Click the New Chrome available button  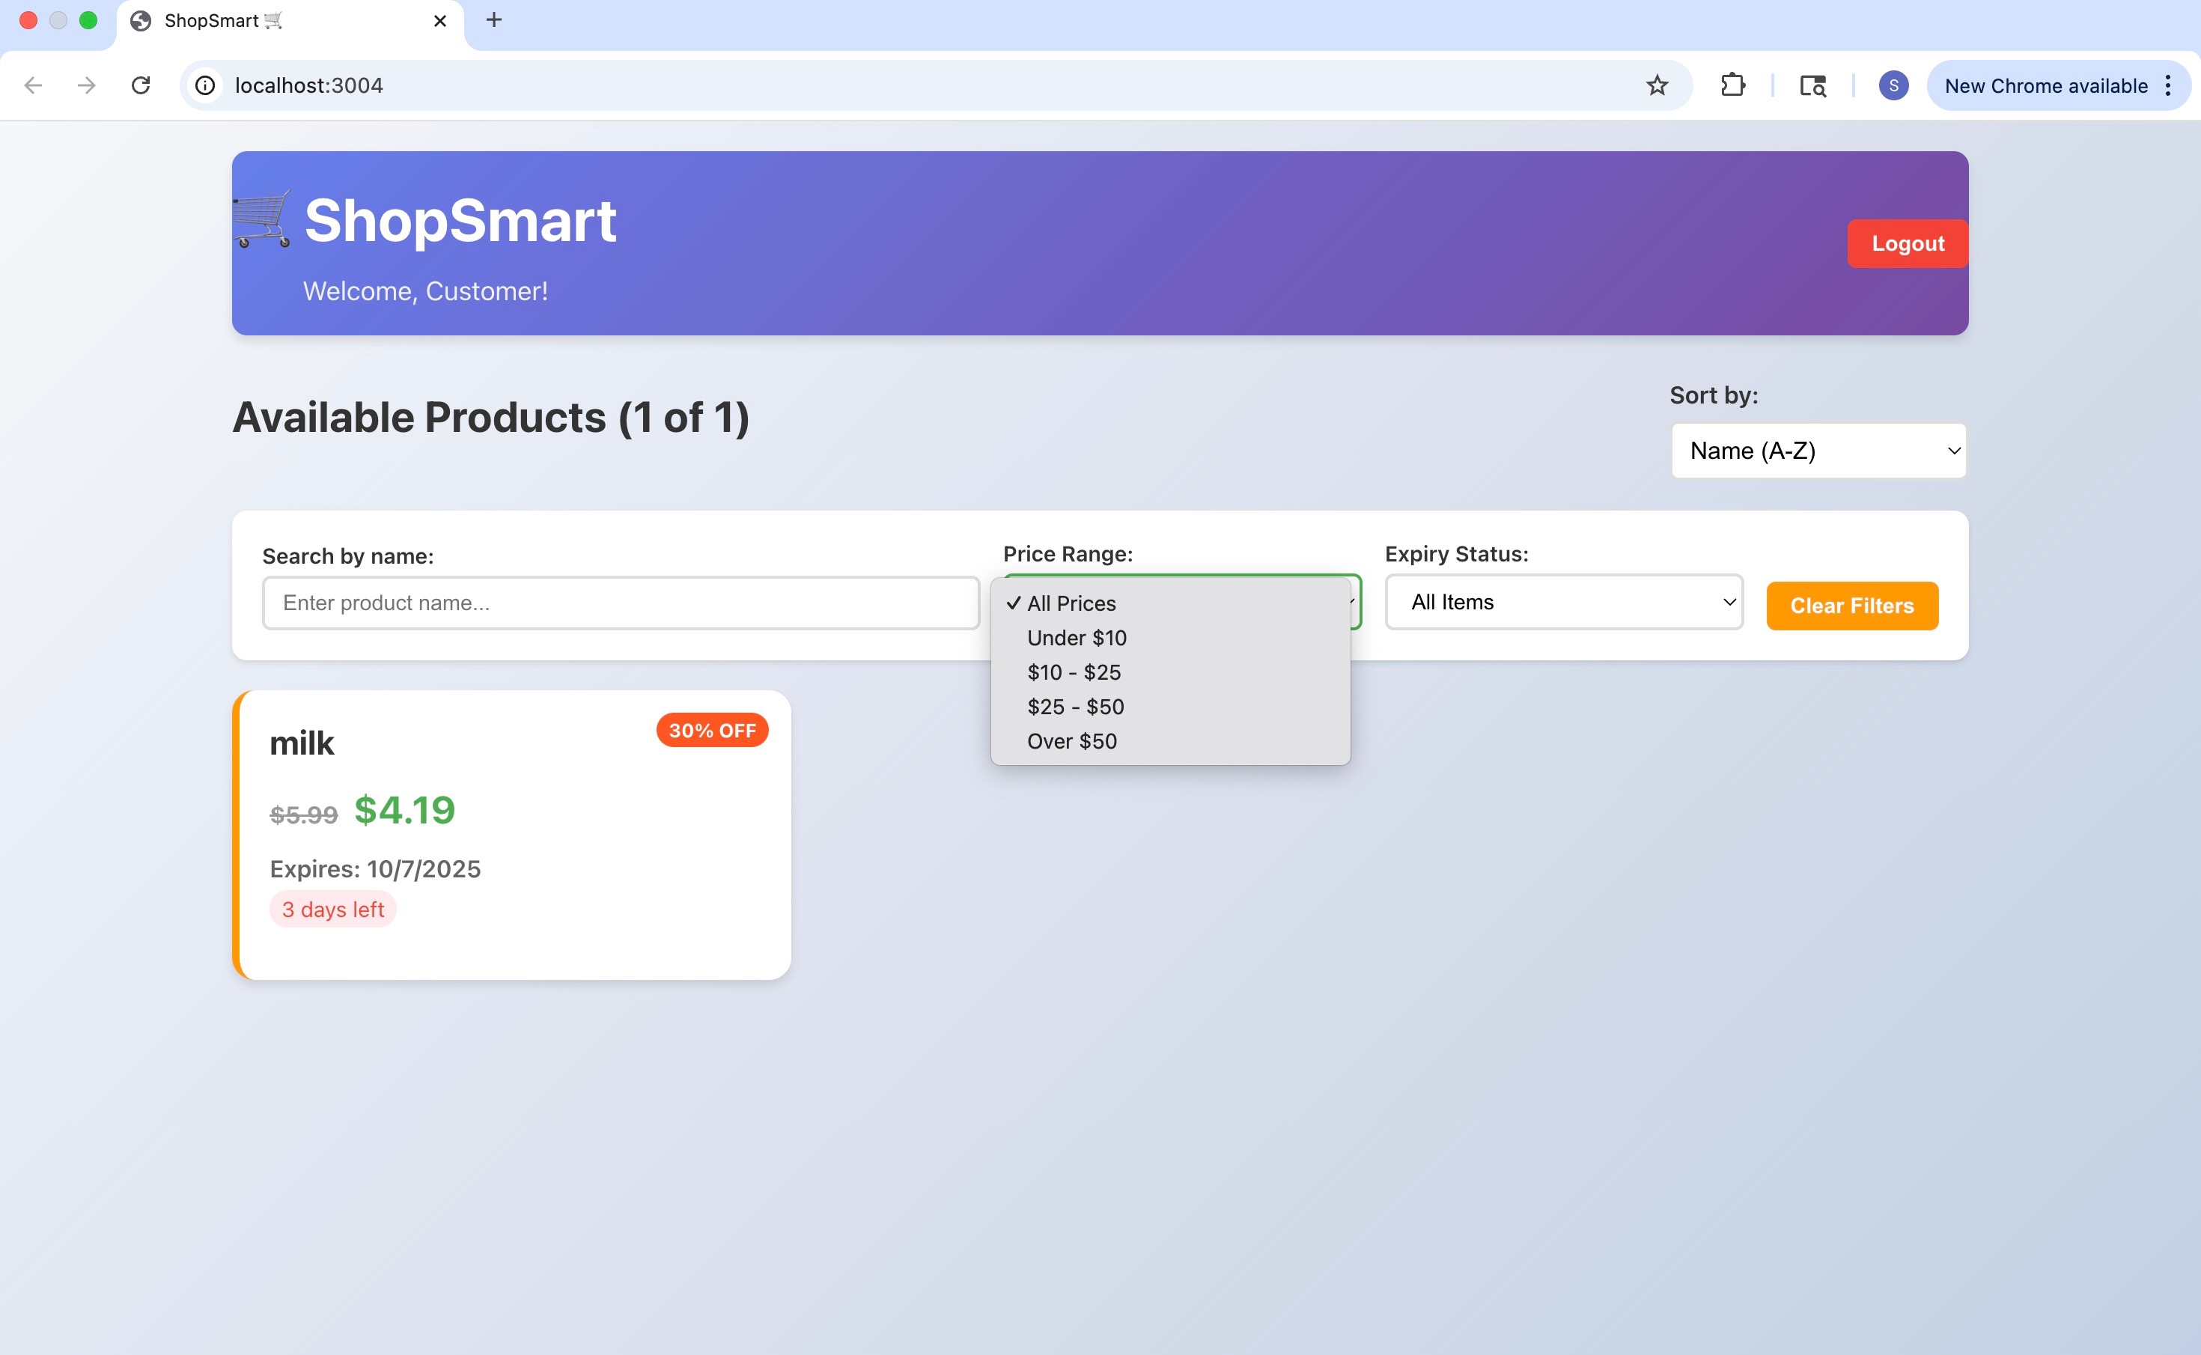(2045, 85)
